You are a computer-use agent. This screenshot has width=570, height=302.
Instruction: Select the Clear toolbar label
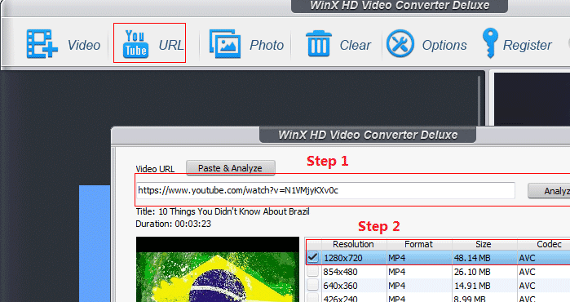tap(356, 45)
